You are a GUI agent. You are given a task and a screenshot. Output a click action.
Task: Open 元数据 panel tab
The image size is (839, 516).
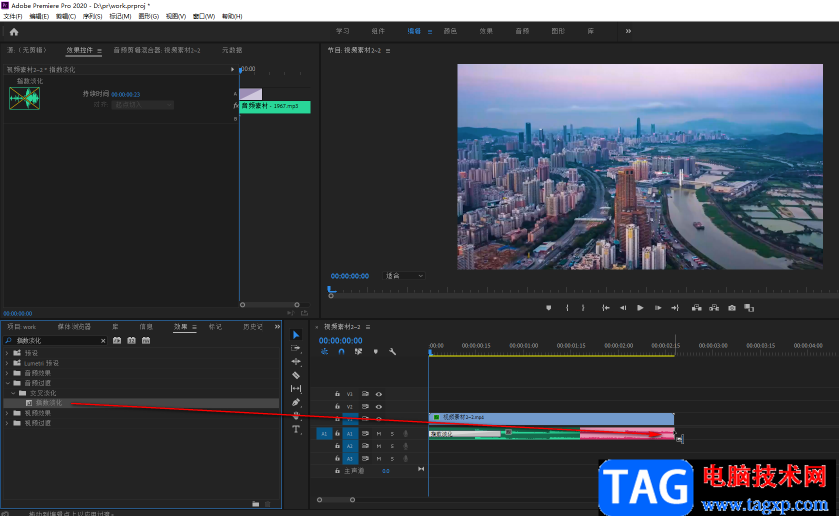232,50
